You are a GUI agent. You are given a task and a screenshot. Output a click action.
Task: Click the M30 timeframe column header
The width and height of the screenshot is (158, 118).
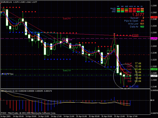click(x=131, y=7)
